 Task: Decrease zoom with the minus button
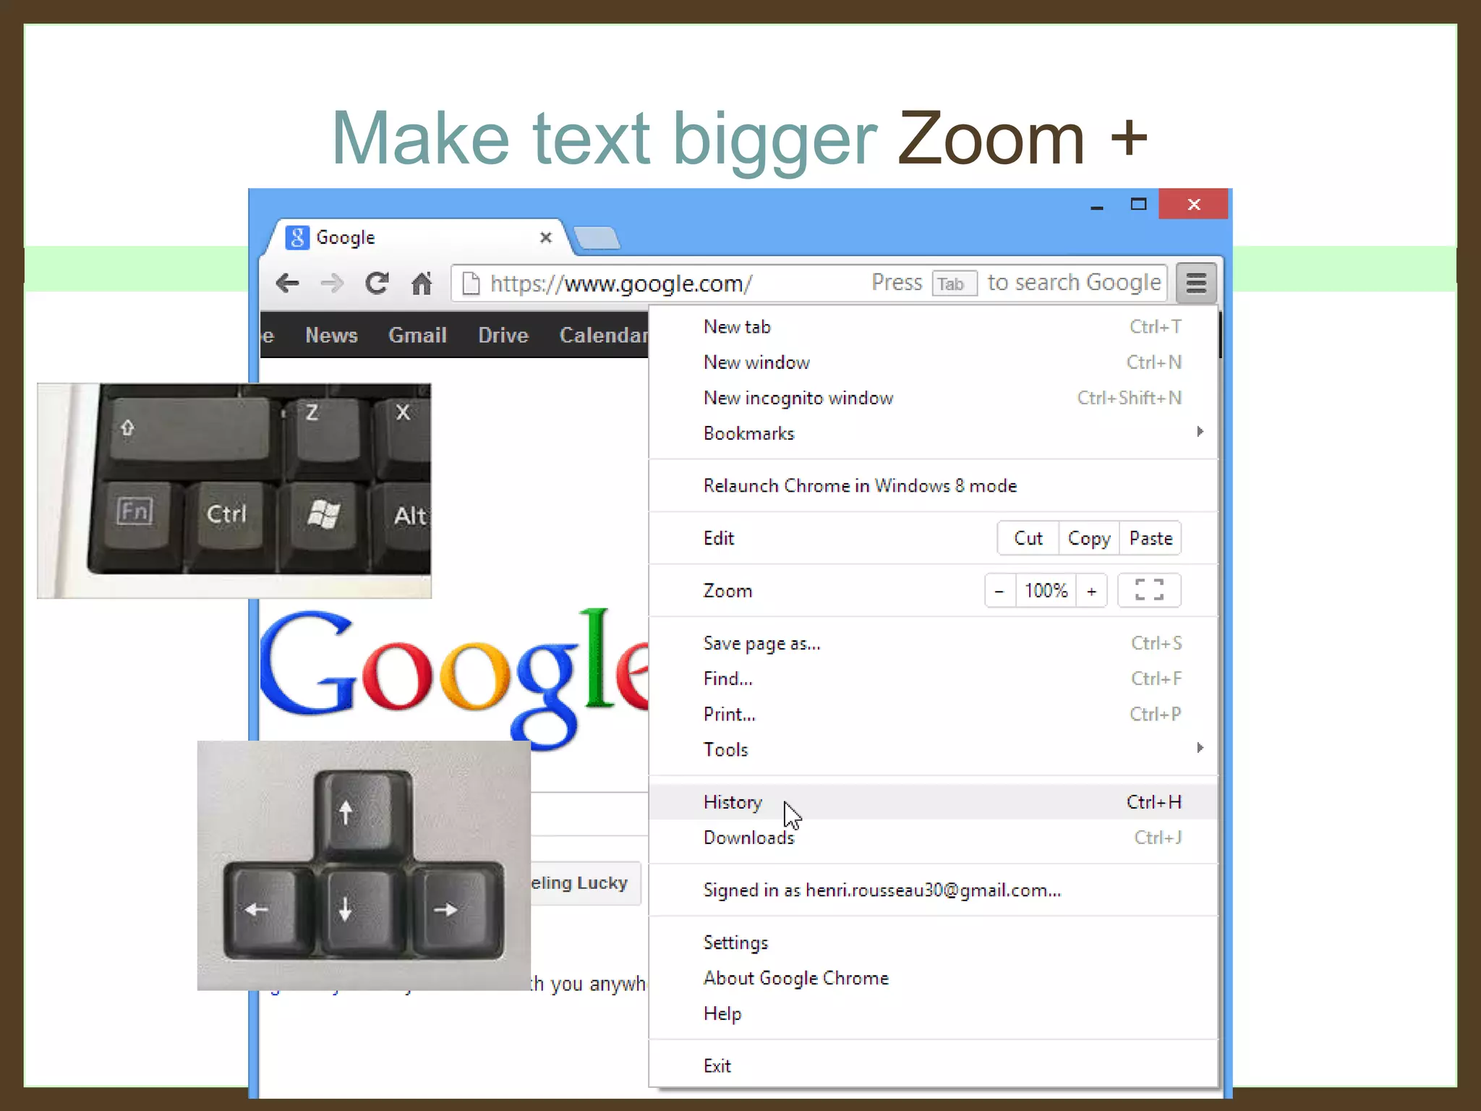(x=999, y=591)
